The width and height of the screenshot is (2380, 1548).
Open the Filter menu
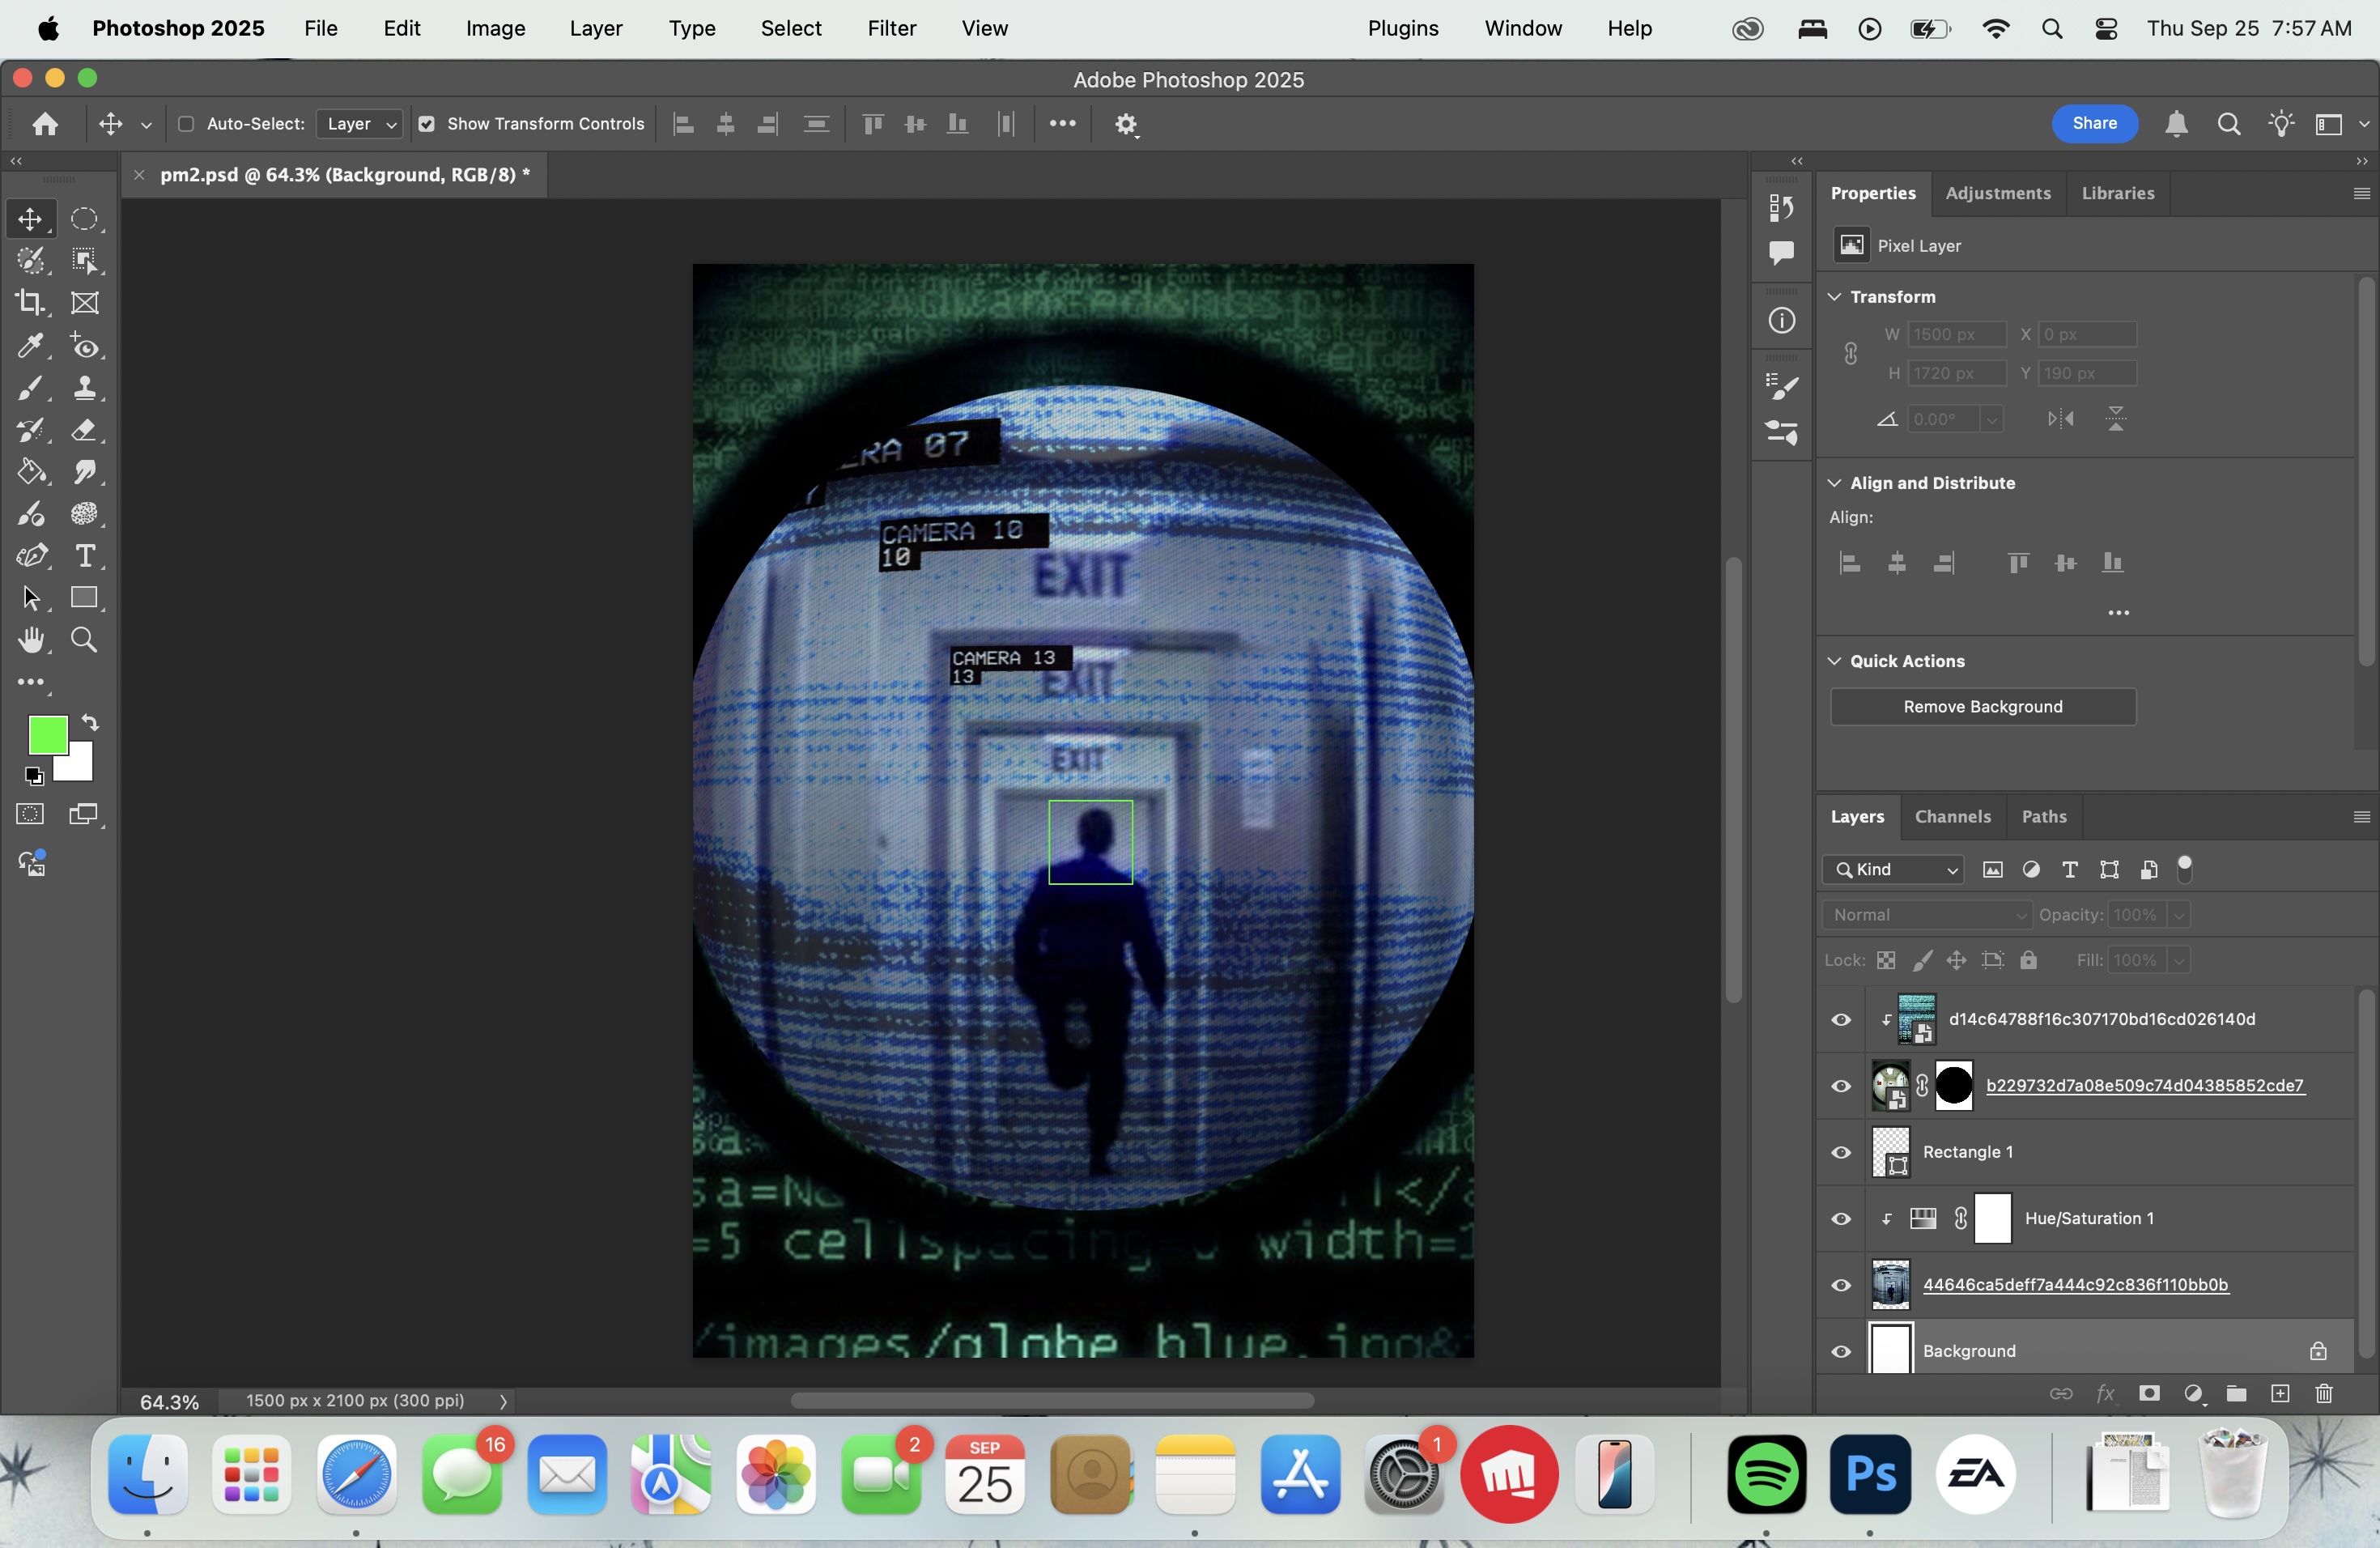[x=891, y=28]
